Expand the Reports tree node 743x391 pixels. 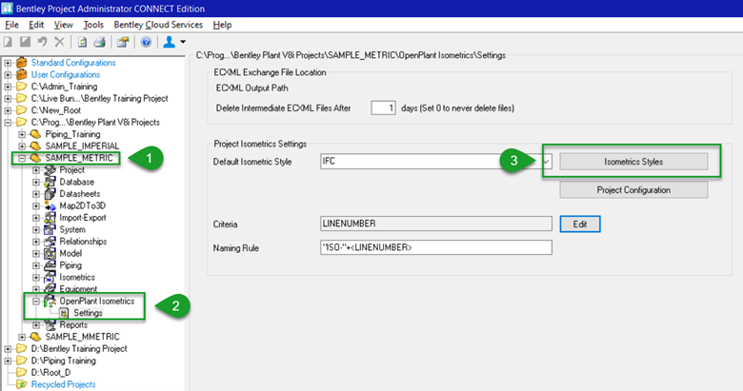click(x=36, y=324)
